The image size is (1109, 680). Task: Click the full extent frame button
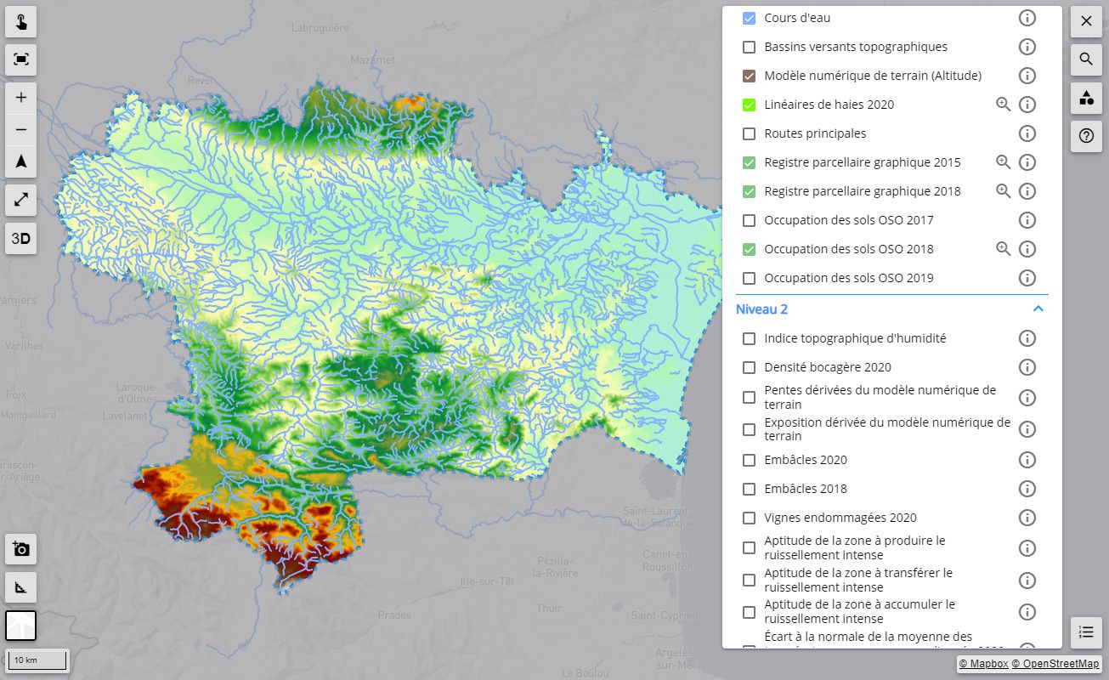click(21, 59)
